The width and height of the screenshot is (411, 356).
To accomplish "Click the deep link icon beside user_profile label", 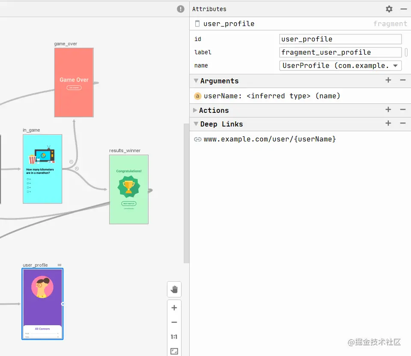I will pyautogui.click(x=60, y=265).
